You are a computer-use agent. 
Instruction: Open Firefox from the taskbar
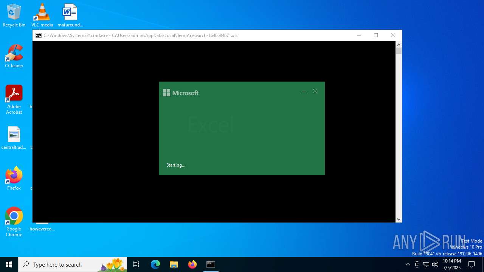(x=192, y=264)
